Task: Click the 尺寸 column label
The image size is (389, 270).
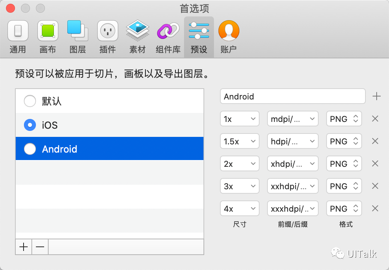Action: tap(240, 224)
